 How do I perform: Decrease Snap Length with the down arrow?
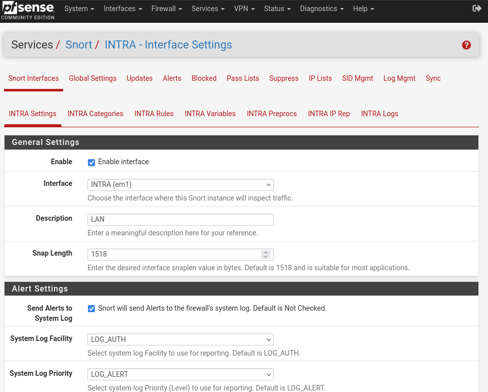click(266, 257)
